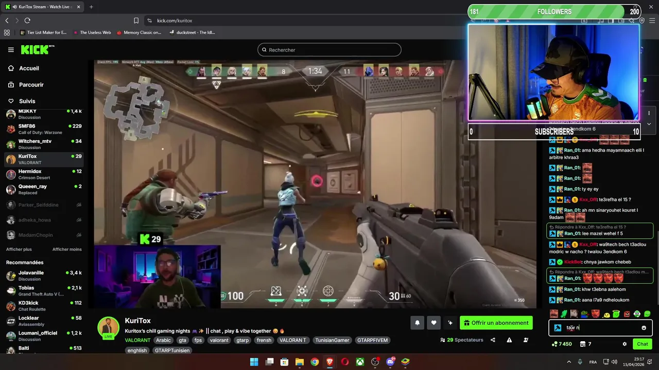659x370 pixels.
Task: Insert yellow blob emote from quick row
Action: (606, 314)
